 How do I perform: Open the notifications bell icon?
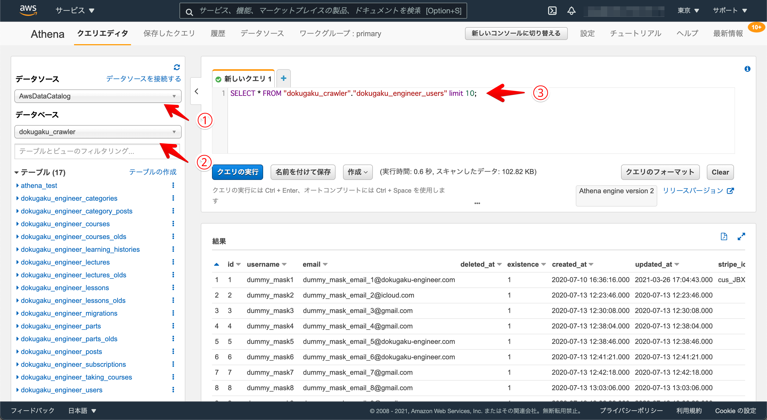571,11
